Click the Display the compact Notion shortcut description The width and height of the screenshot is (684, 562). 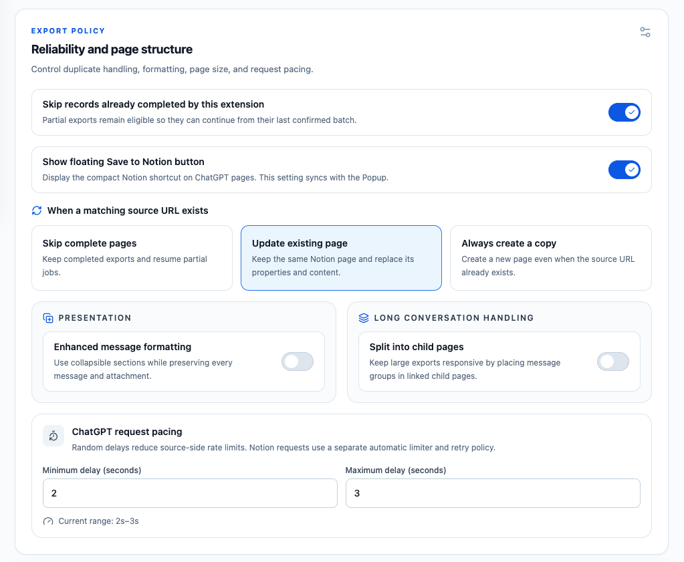215,178
